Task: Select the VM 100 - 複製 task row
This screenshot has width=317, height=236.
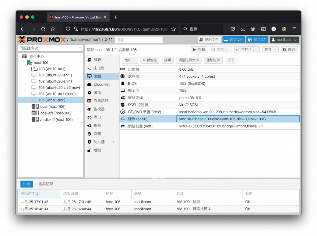Action: coord(158,202)
